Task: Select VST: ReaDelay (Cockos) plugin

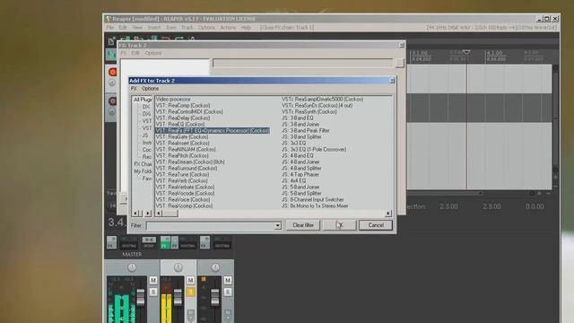Action: tap(183, 118)
